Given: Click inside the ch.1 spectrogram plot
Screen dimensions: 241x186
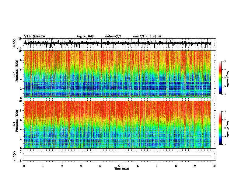Looking at the screenshot, I should click(x=117, y=74).
